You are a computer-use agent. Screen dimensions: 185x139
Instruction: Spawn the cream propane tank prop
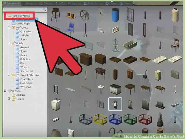[175, 15]
